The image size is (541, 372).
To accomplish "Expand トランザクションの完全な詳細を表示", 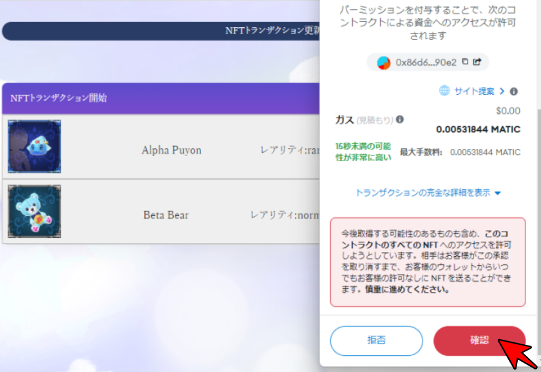I will coord(428,192).
